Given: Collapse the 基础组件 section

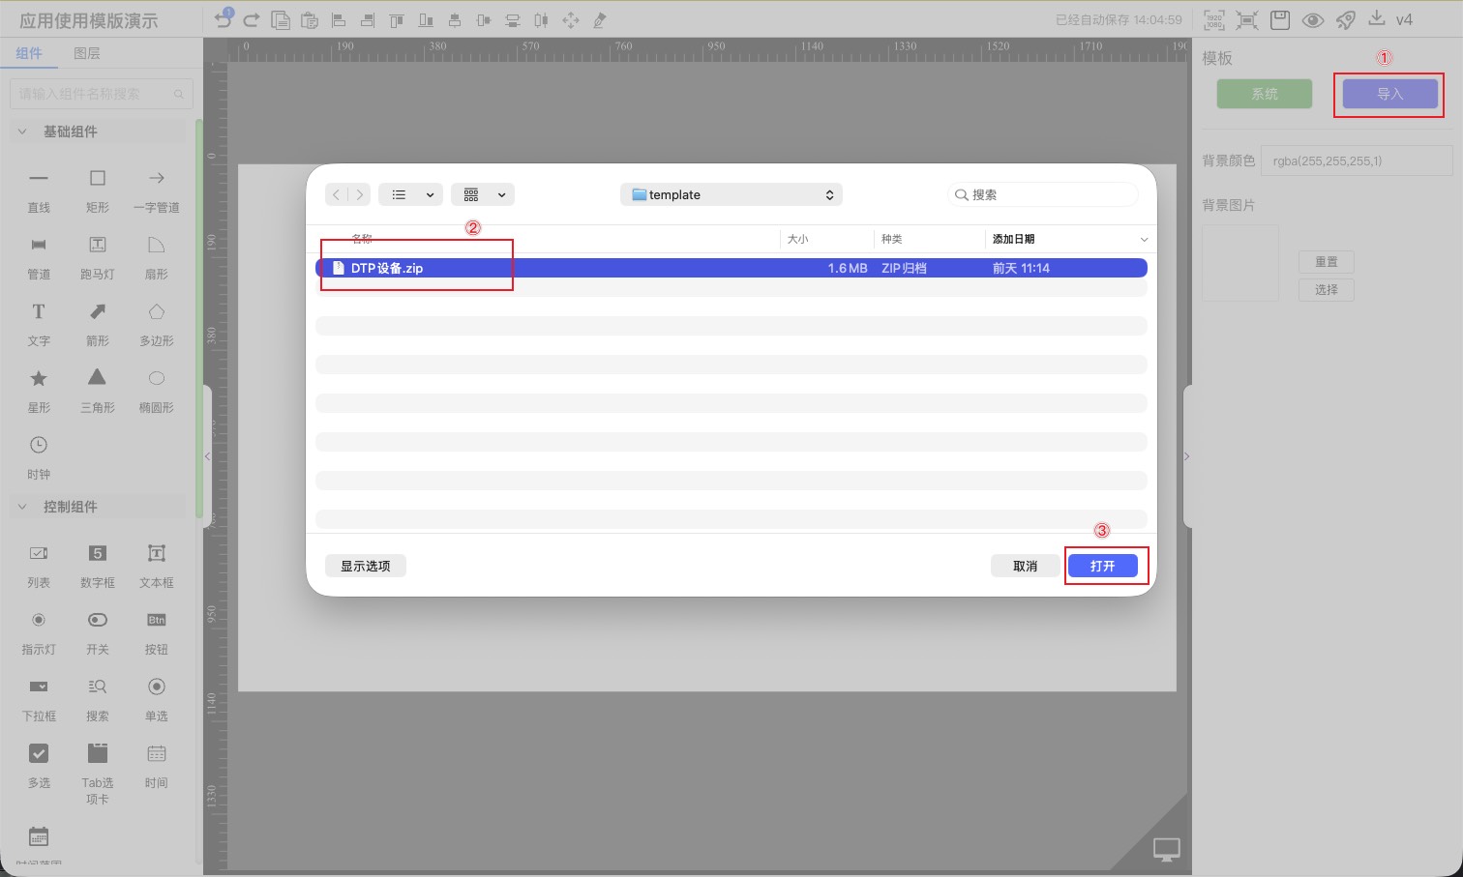Looking at the screenshot, I should [x=23, y=132].
